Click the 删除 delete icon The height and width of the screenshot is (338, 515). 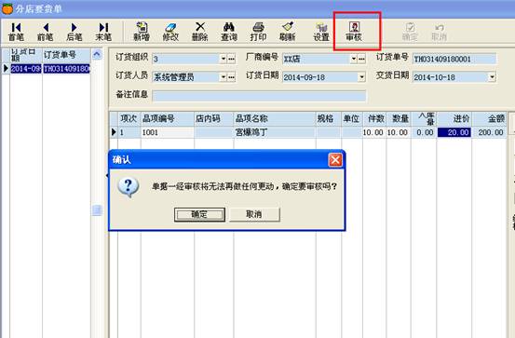[199, 32]
